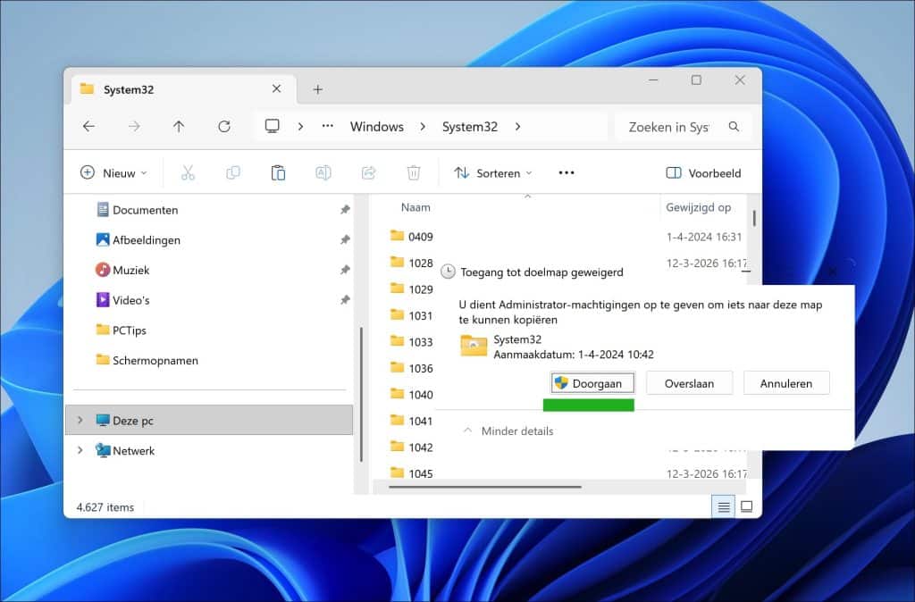Select folder 1036 in the list

pyautogui.click(x=421, y=368)
